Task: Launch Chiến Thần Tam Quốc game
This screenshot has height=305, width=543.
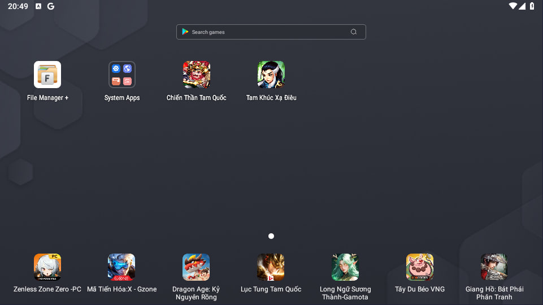Action: pos(197,75)
